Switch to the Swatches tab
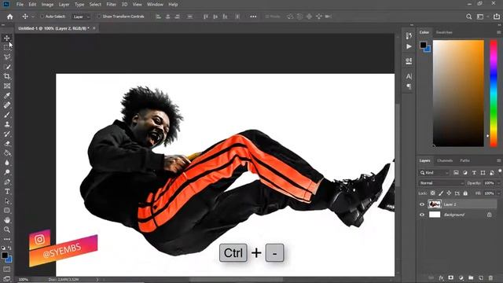Image resolution: width=503 pixels, height=283 pixels. [x=444, y=32]
